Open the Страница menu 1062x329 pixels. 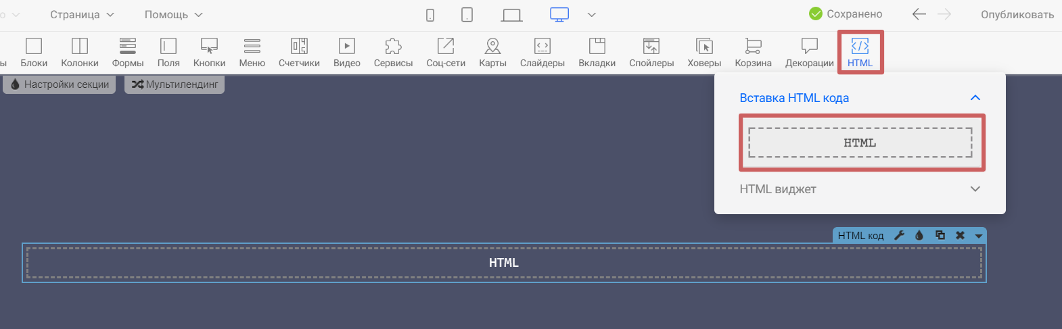tap(82, 15)
